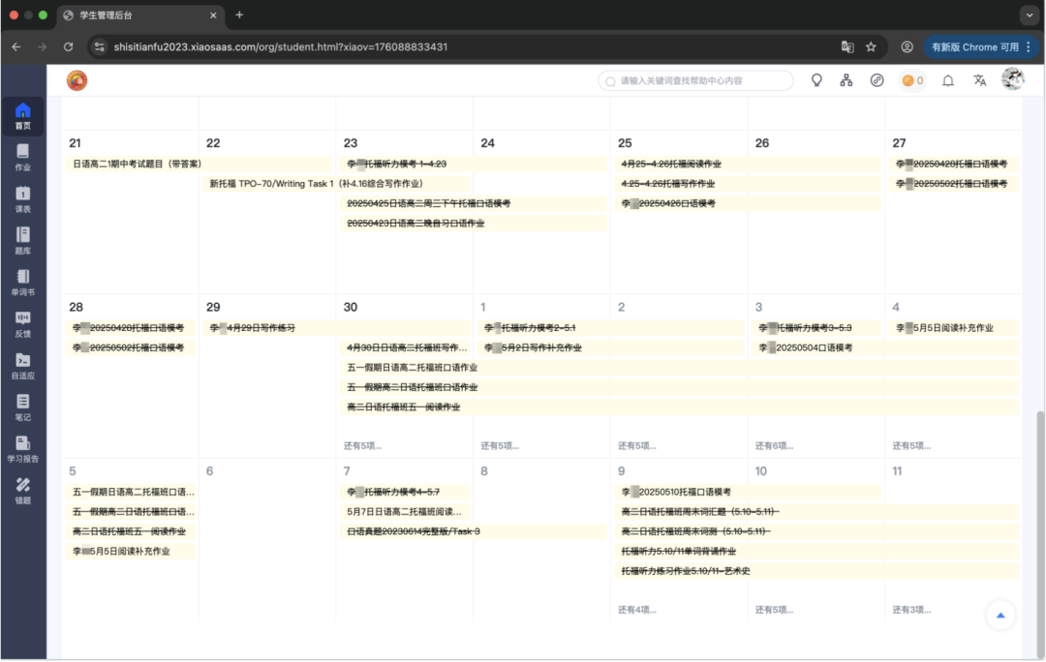
Task: Click the scroll-to-top round button
Action: [x=1000, y=615]
